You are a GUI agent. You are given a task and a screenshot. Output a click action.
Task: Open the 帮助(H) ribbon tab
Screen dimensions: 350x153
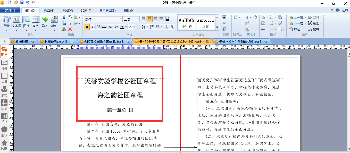point(129,10)
